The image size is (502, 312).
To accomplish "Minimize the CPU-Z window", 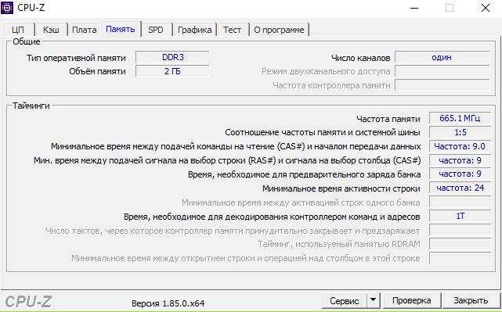I will click(414, 8).
